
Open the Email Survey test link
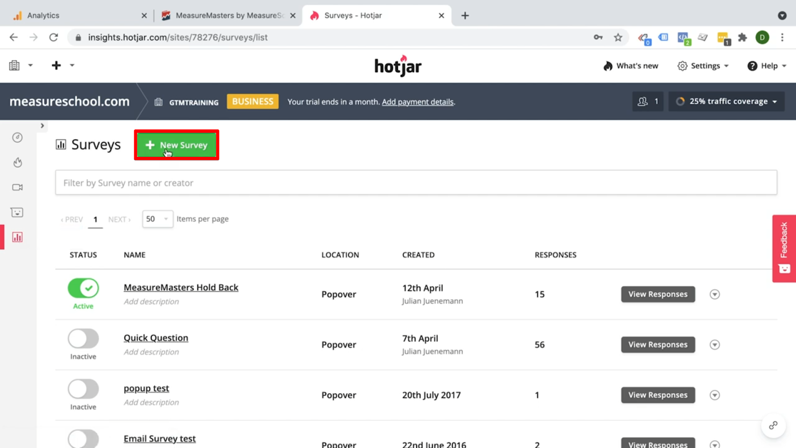160,438
